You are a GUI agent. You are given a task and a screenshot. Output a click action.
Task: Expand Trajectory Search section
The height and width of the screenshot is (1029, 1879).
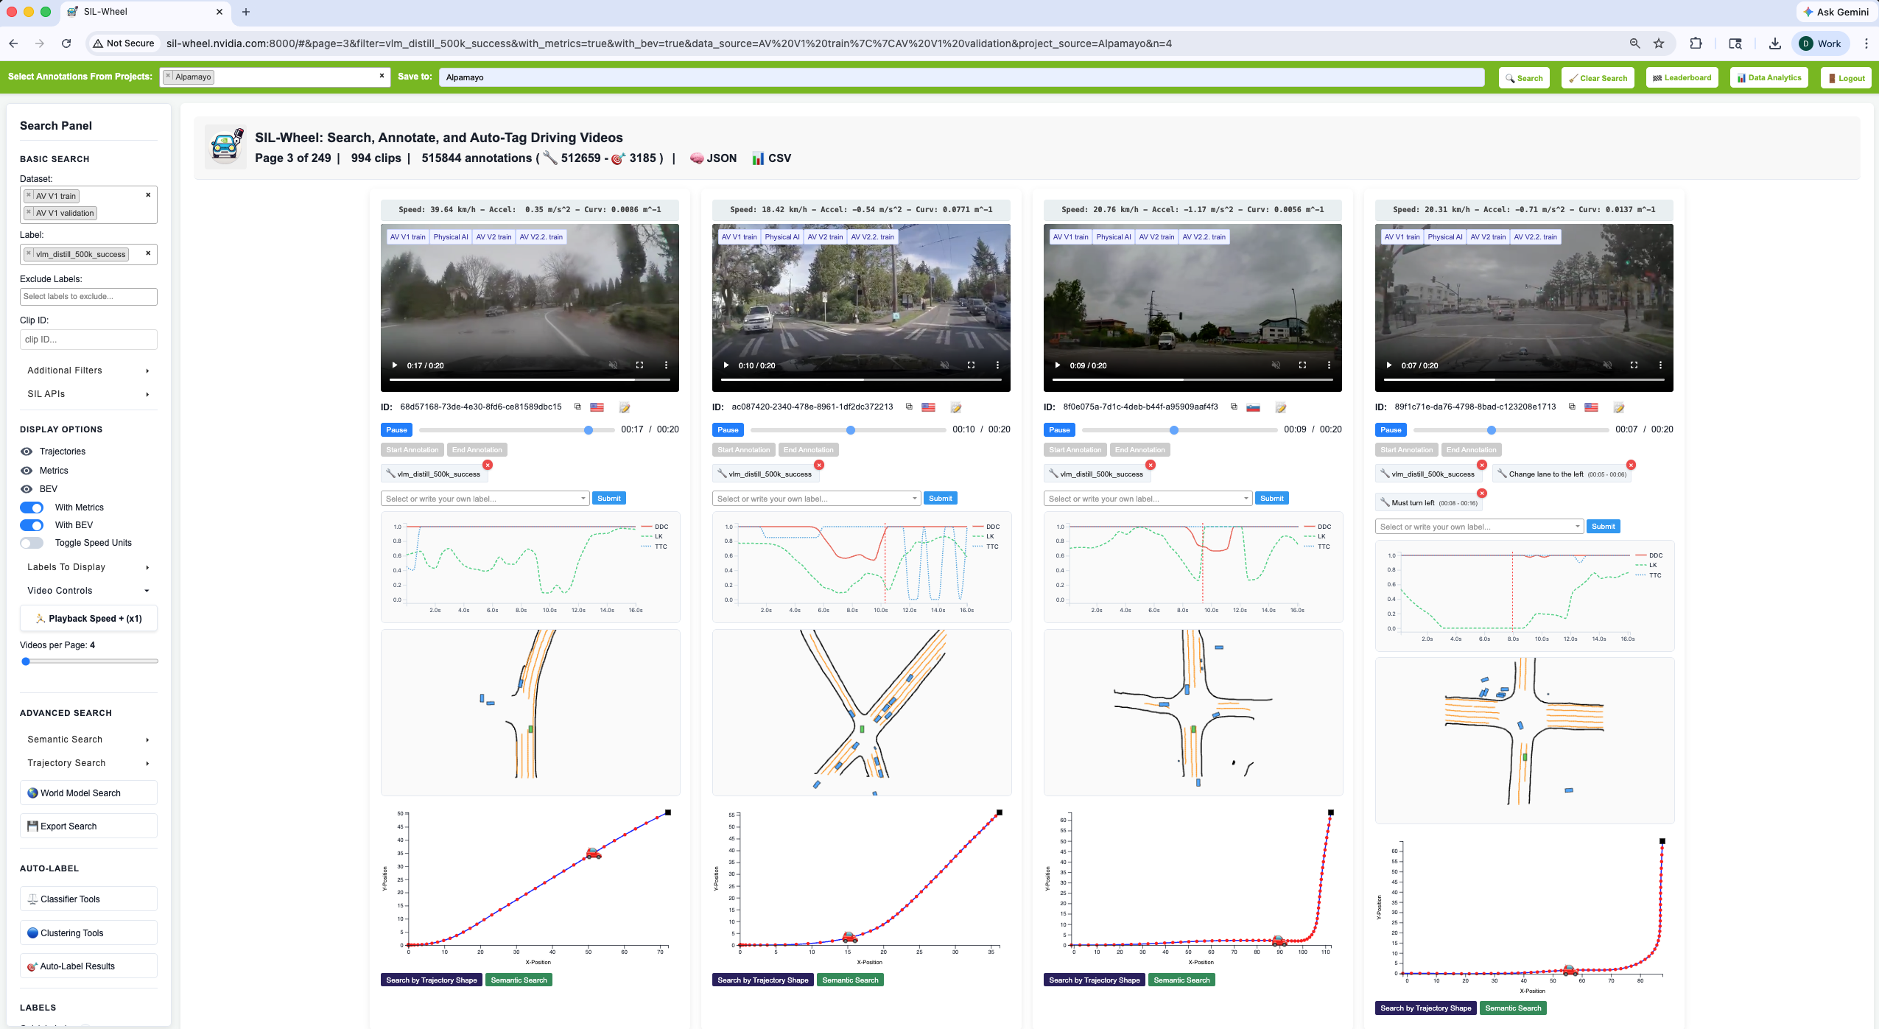[88, 763]
